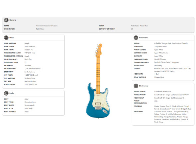
Task: Click the Neck Pickup 'Coastline® '57' value
Action: tap(169, 98)
